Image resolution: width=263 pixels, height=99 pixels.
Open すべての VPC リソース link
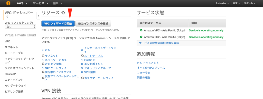[x=151, y=68]
